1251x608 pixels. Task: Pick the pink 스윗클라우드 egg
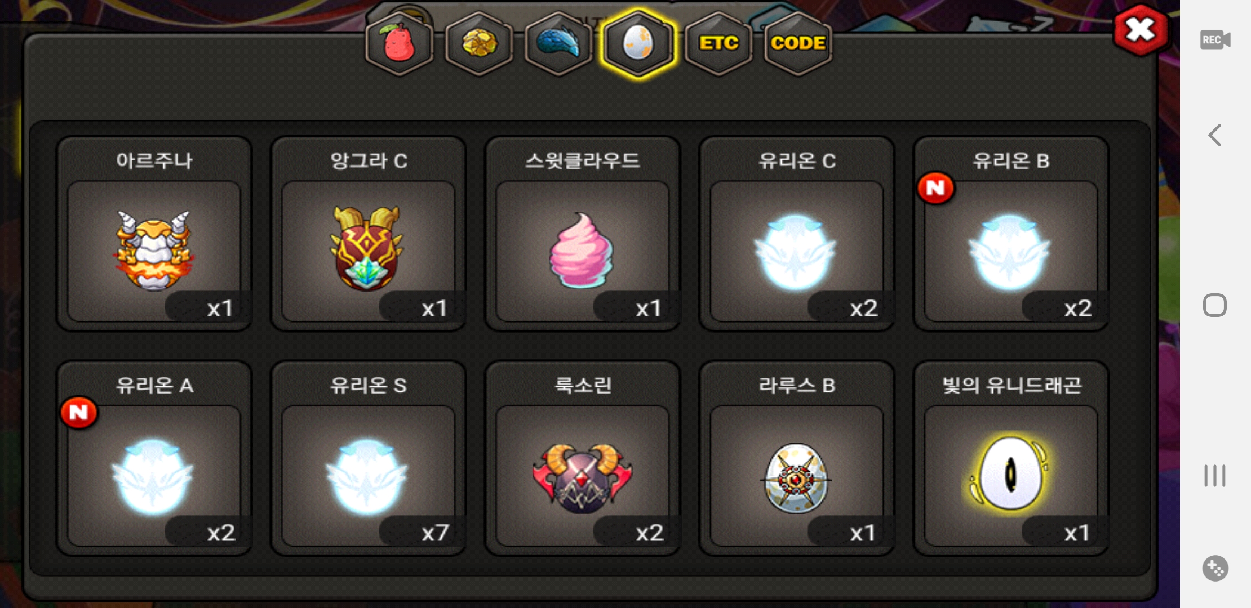(582, 234)
